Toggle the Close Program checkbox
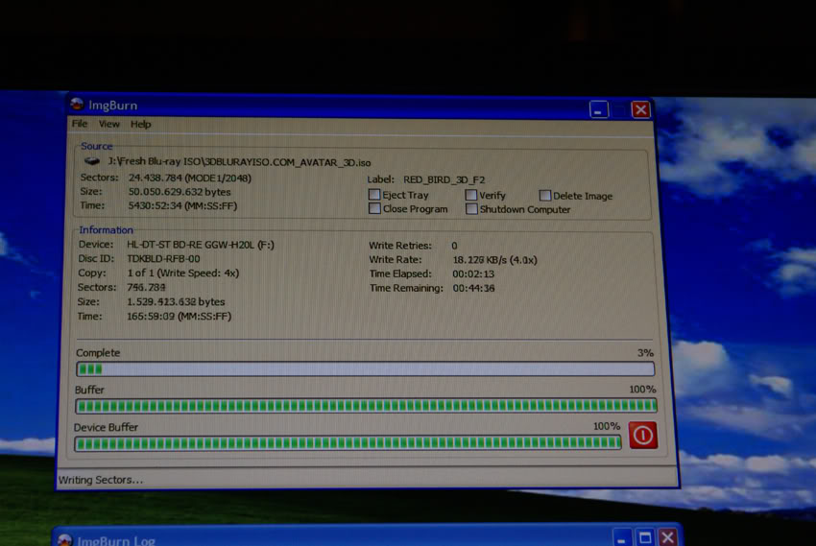Image resolution: width=816 pixels, height=546 pixels. pyautogui.click(x=374, y=209)
